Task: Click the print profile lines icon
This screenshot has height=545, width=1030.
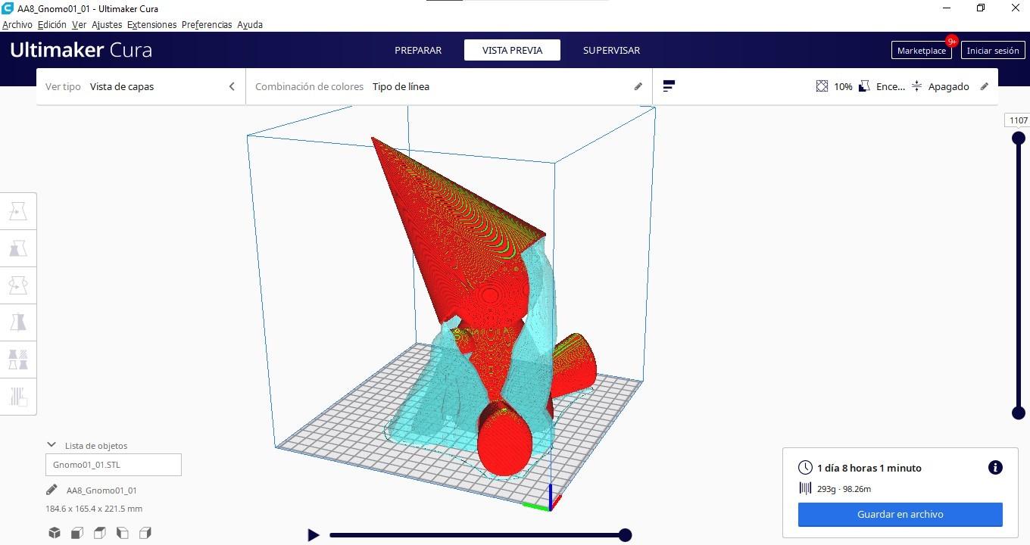Action: pyautogui.click(x=669, y=86)
